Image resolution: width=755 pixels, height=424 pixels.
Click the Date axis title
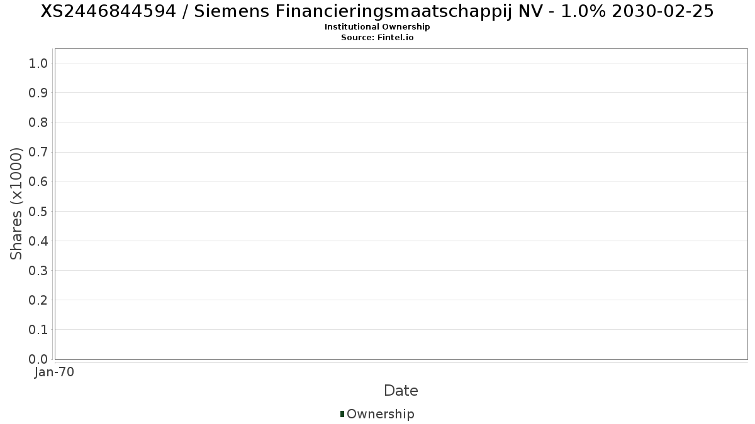(x=401, y=391)
